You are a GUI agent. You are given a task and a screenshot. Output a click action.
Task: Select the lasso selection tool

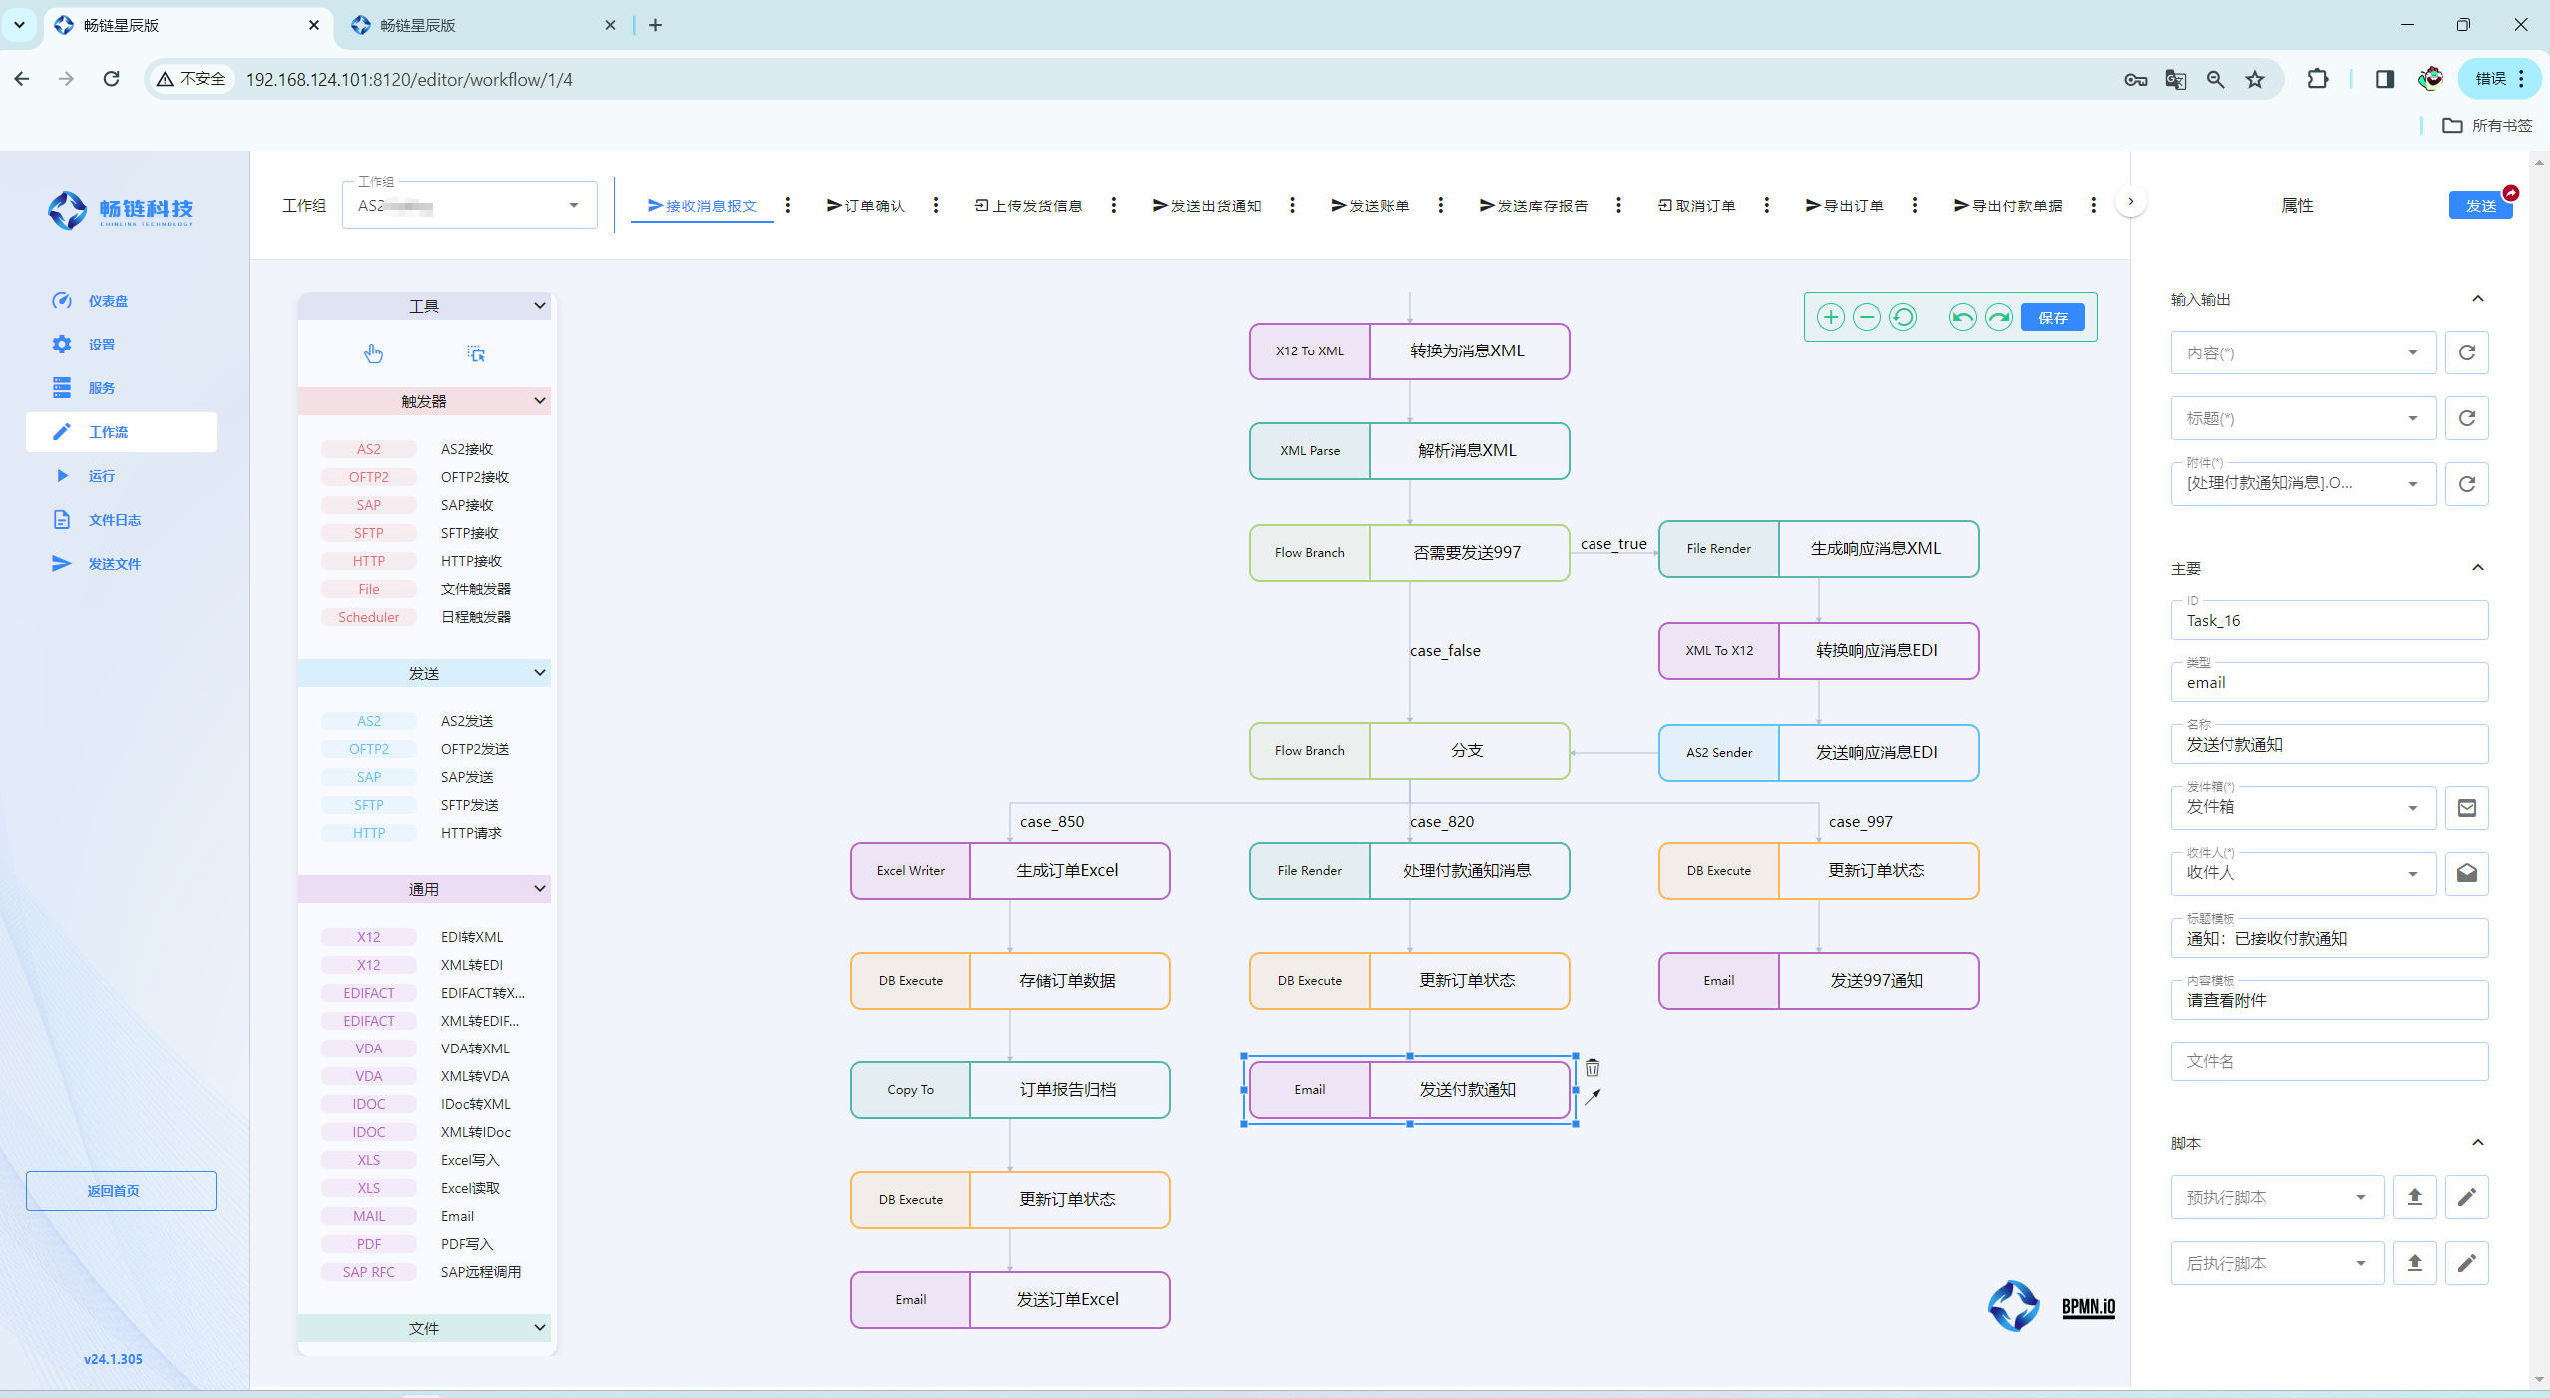pos(476,353)
